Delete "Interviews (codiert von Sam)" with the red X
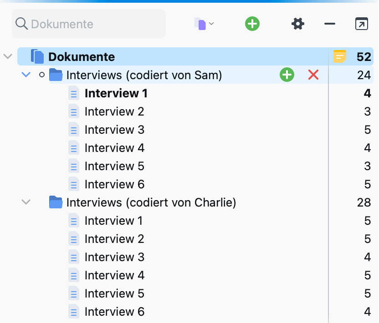This screenshot has width=379, height=323. point(313,75)
